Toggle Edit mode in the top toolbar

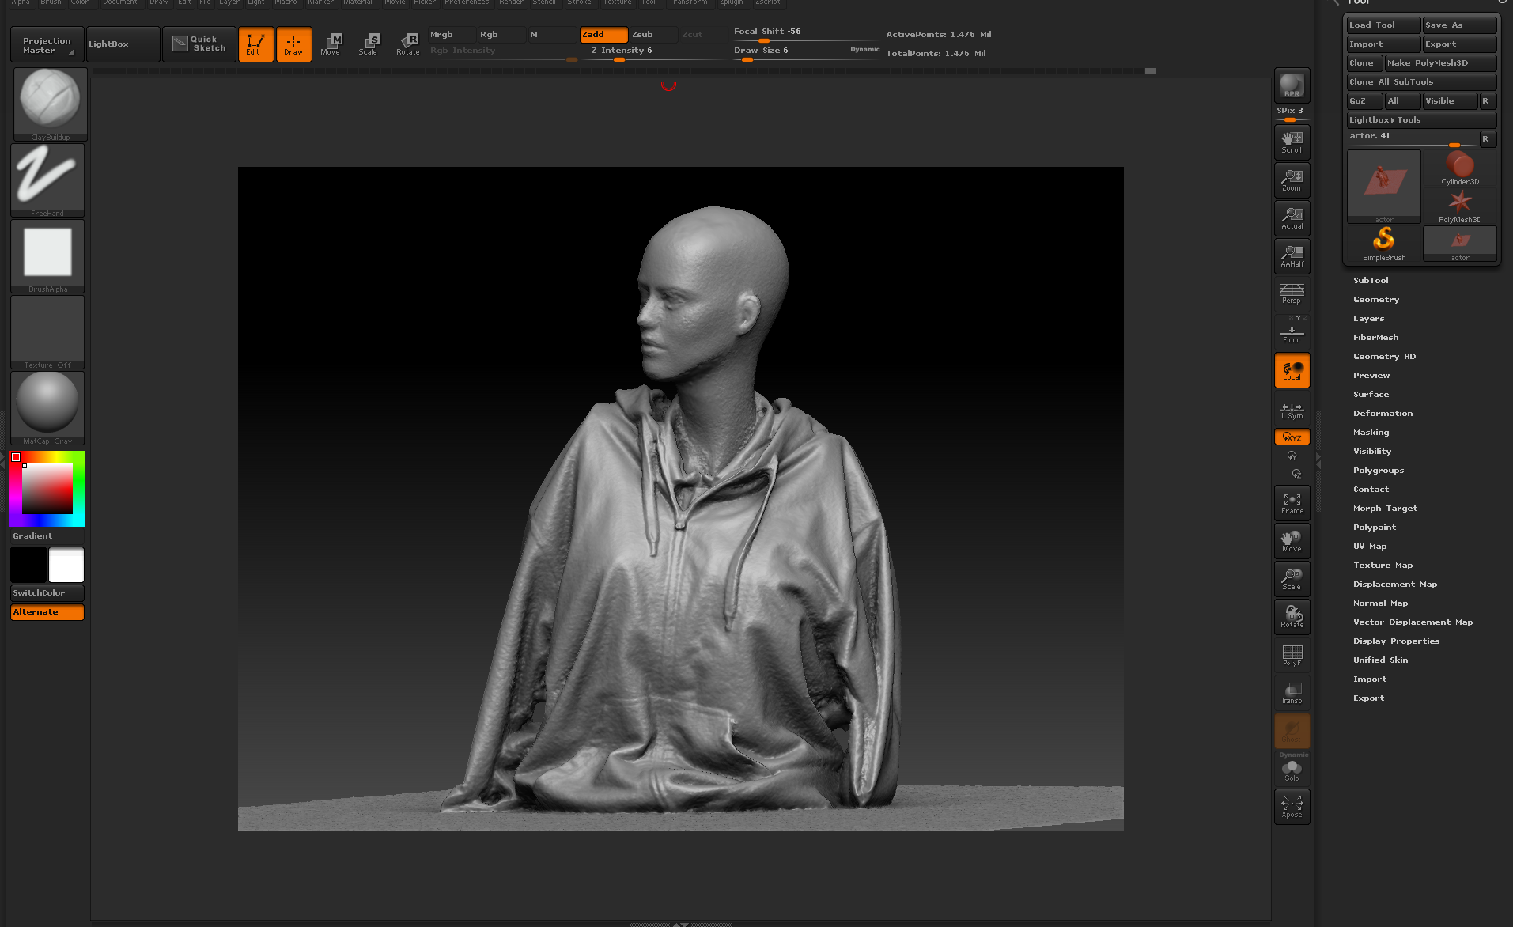(255, 44)
